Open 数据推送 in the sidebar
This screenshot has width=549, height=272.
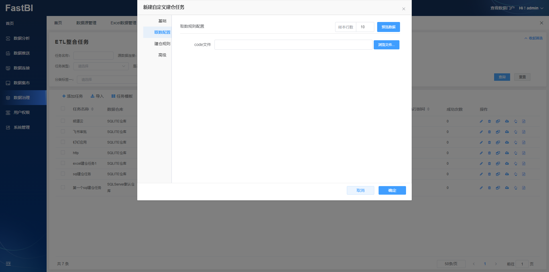23,53
